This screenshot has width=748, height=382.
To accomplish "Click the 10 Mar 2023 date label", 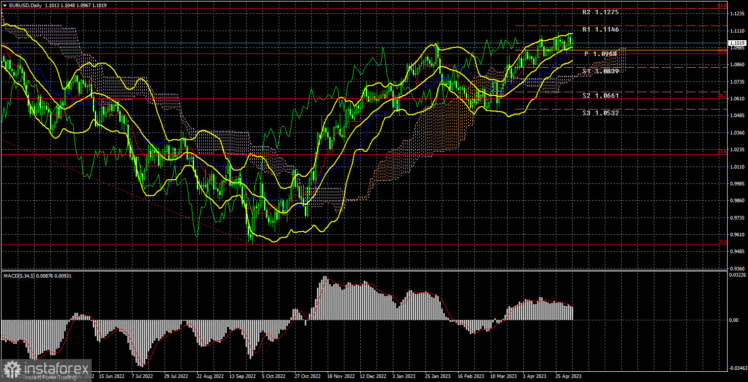I will tap(504, 376).
